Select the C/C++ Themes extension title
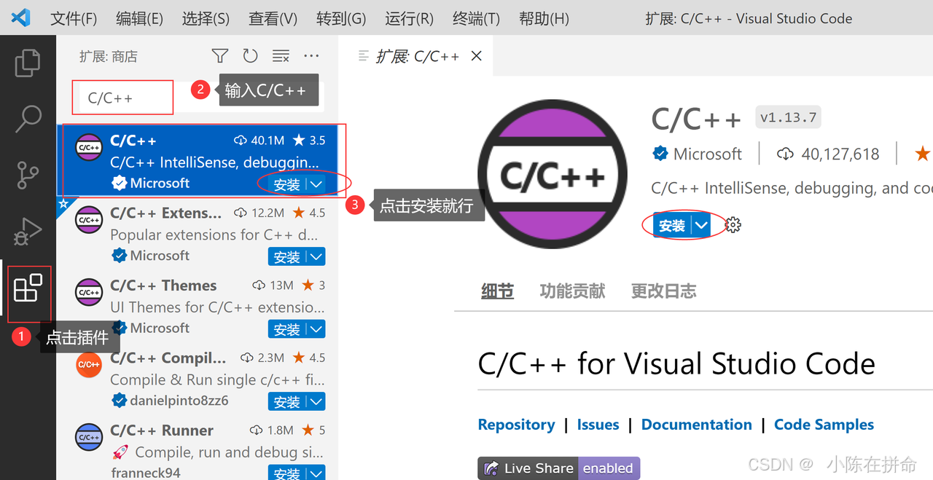 [x=163, y=286]
